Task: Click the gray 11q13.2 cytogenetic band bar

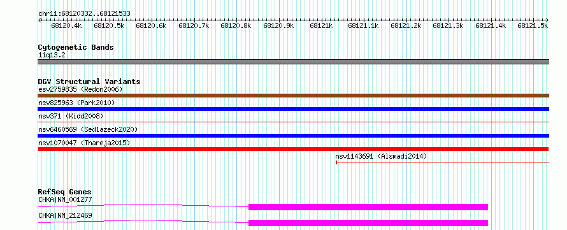Action: (x=293, y=62)
